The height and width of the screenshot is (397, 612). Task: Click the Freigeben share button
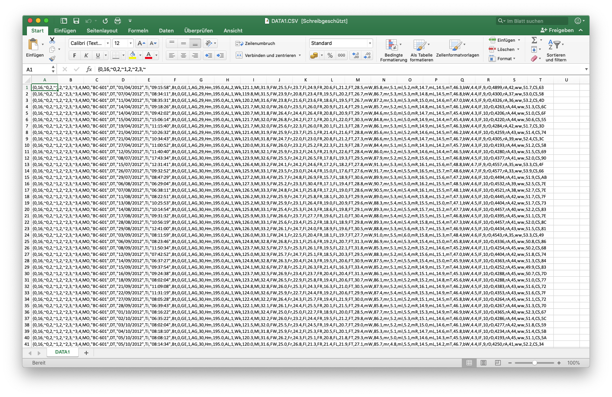point(557,30)
